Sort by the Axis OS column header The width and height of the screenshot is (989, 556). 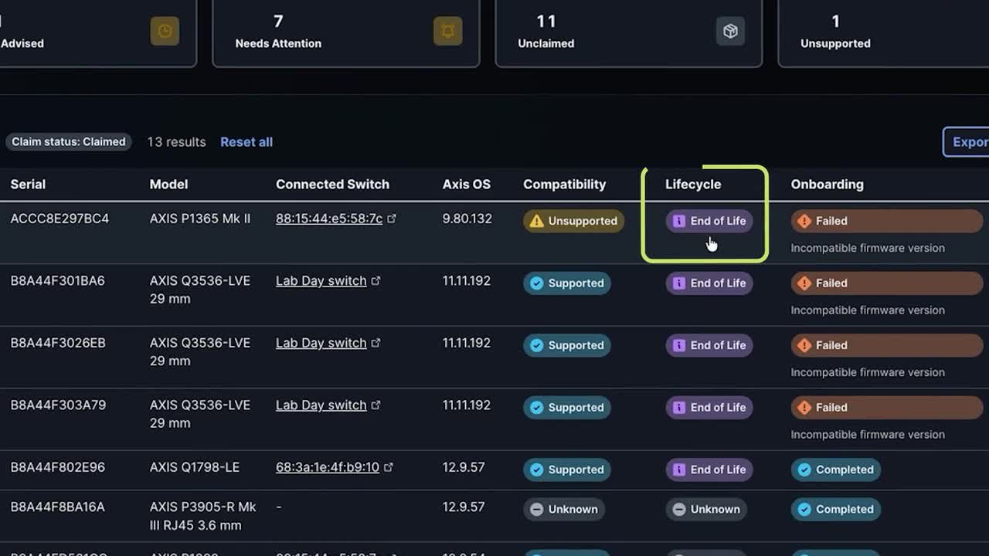[x=467, y=185]
